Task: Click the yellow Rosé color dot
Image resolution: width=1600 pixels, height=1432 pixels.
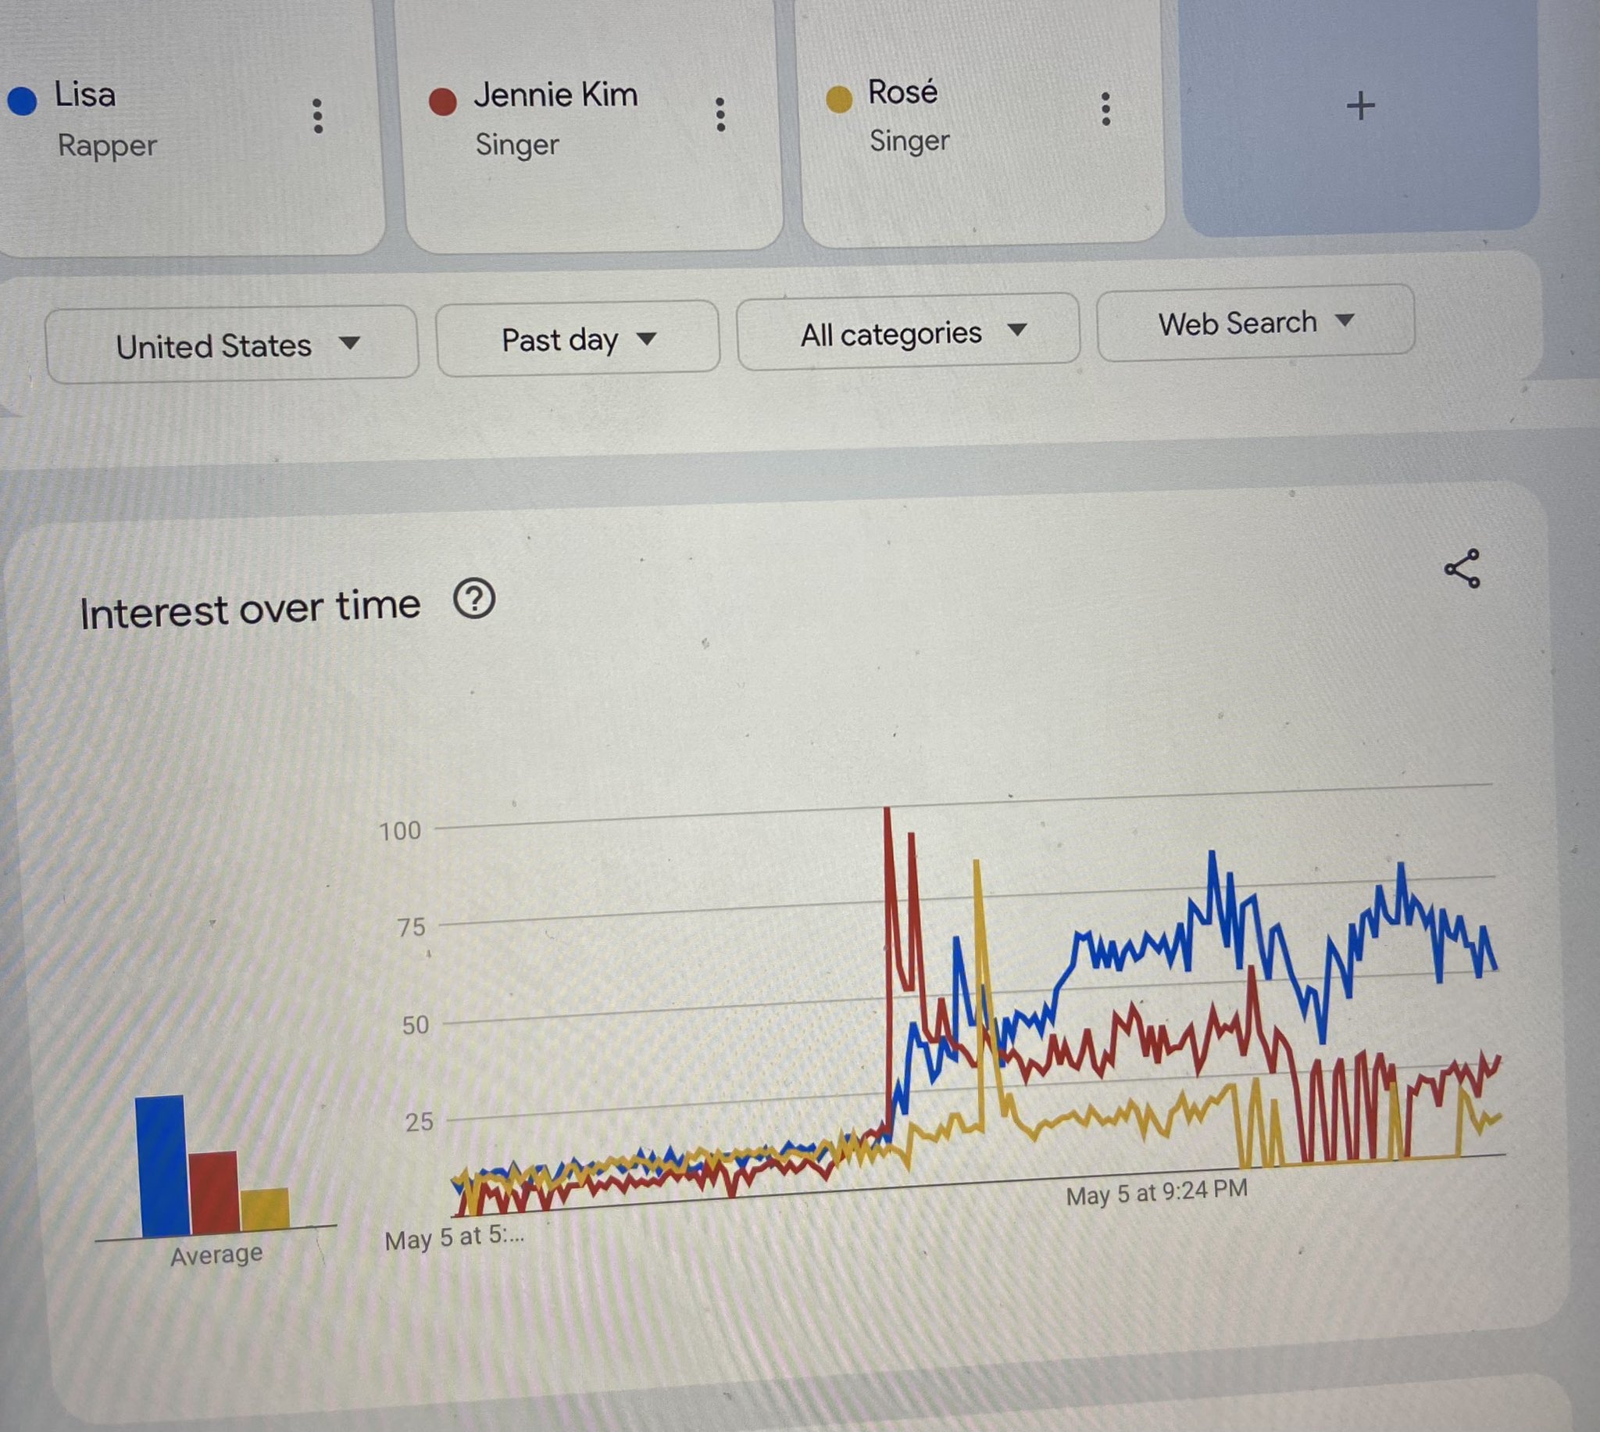Action: click(839, 100)
